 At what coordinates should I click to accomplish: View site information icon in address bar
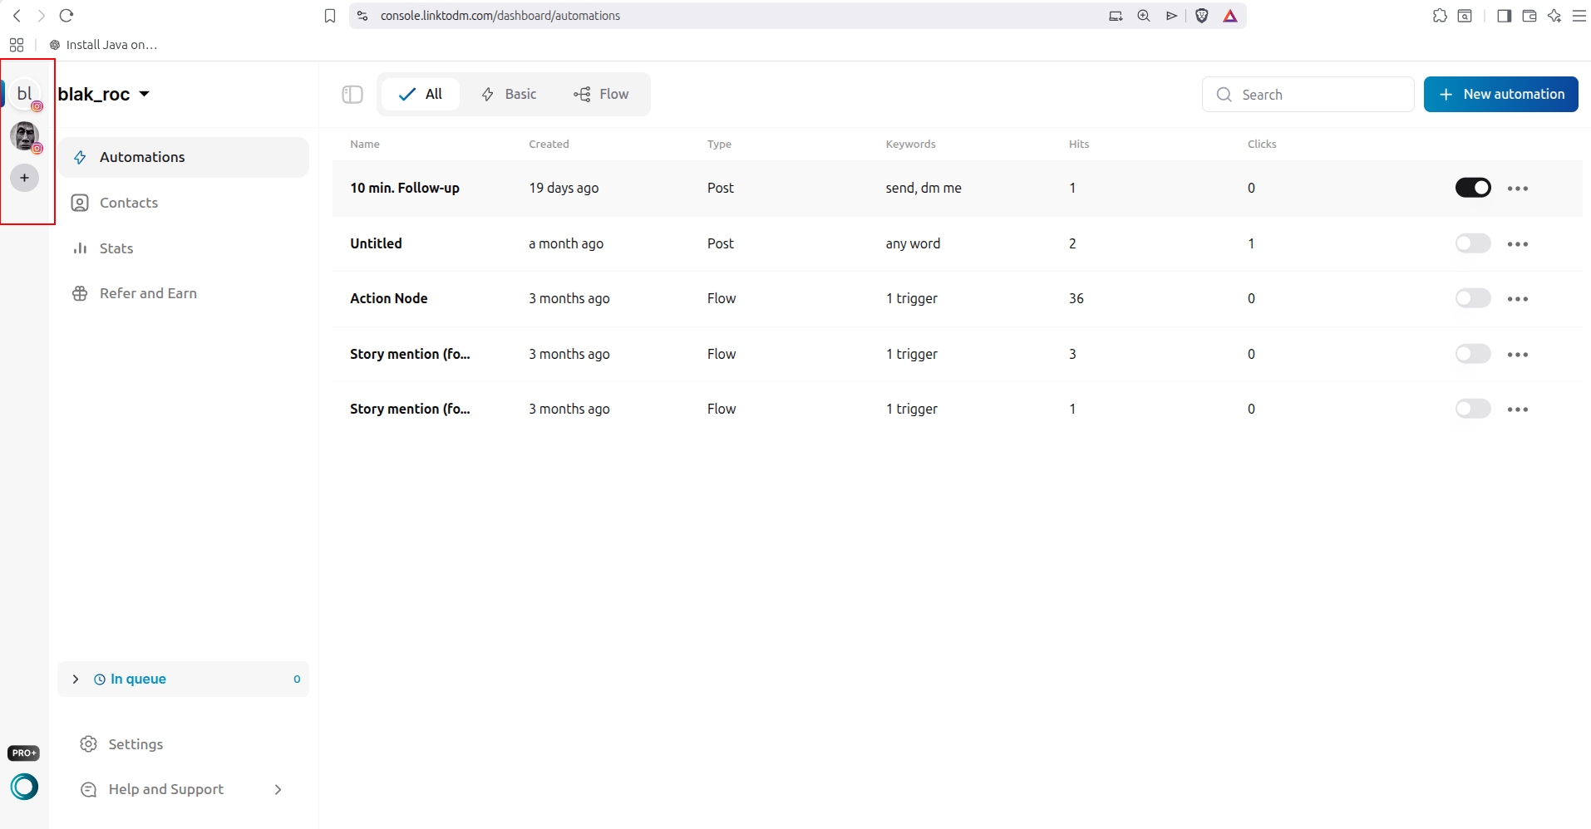[x=362, y=16]
